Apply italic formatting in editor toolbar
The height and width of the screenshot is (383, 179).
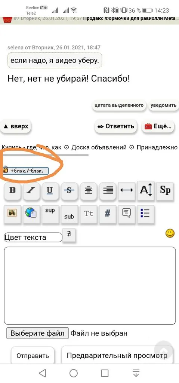pyautogui.click(x=31, y=191)
